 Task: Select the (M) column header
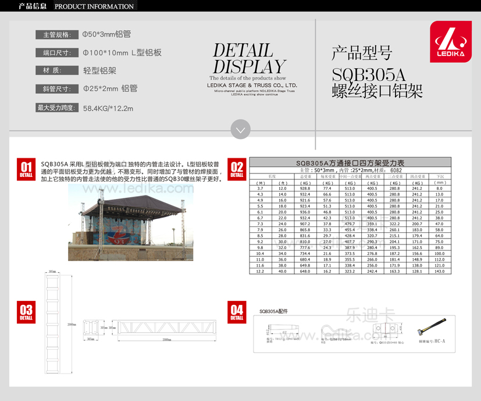coord(260,183)
